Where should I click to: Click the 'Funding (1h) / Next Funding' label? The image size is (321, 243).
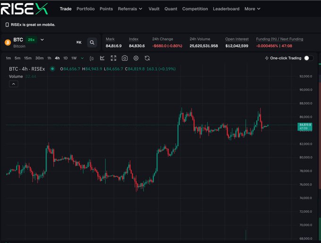point(279,39)
